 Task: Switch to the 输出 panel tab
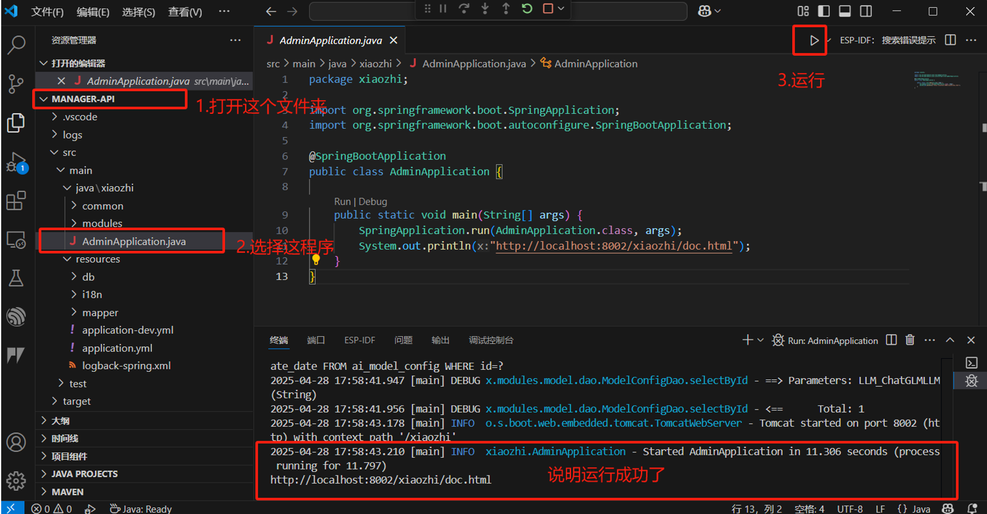[x=440, y=340]
